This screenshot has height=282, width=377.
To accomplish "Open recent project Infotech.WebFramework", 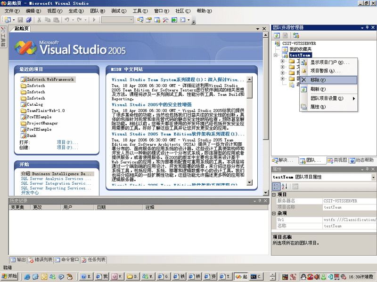I will pyautogui.click(x=48, y=79).
